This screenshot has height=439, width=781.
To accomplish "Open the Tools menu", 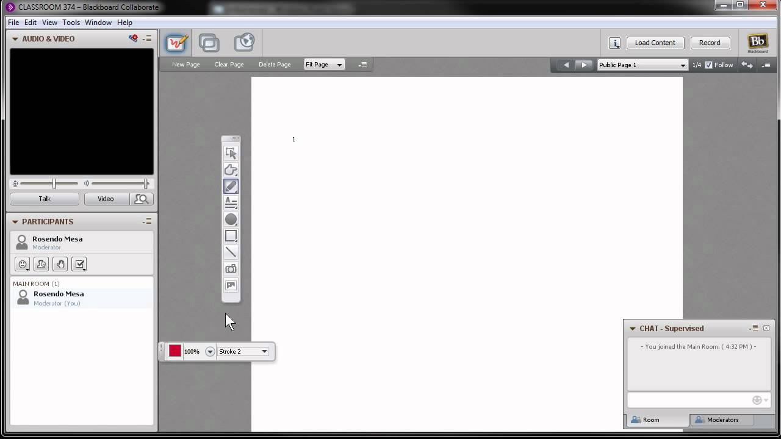I will (x=71, y=23).
